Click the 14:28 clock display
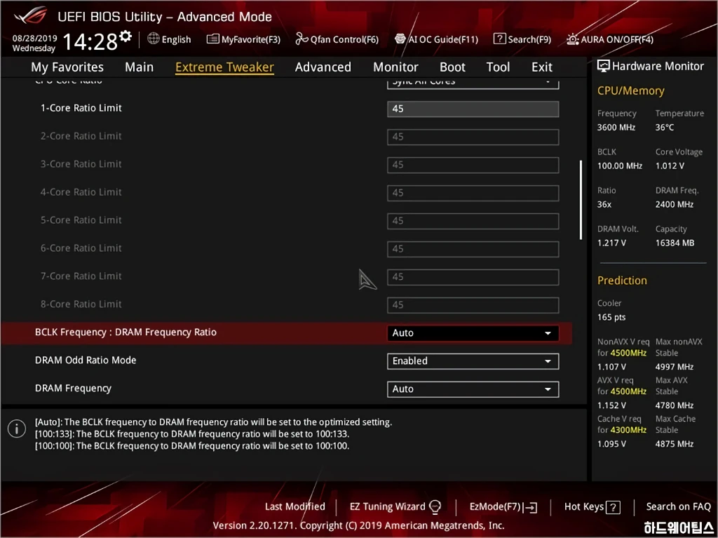The height and width of the screenshot is (538, 718). 90,41
